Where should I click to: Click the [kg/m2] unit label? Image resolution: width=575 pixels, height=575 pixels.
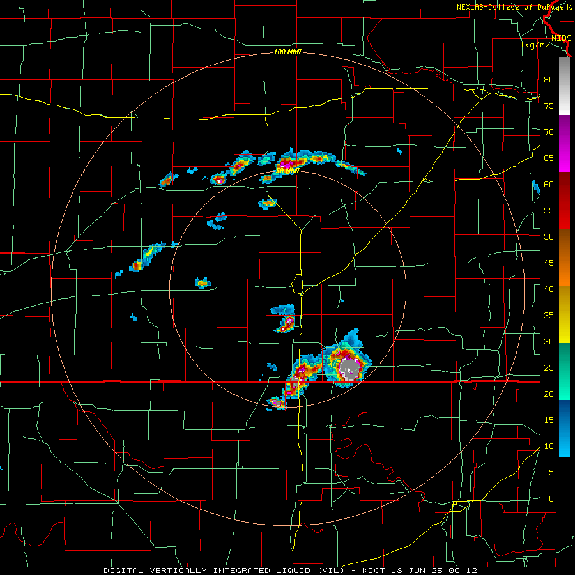(537, 45)
